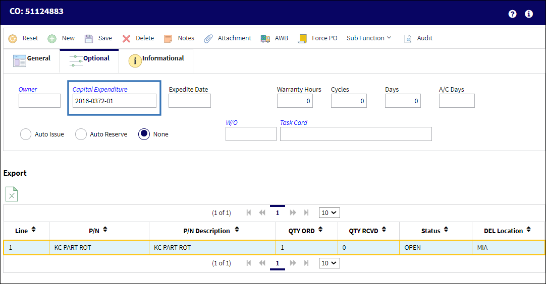Click the Task Card label link
This screenshot has height=284, width=546.
(294, 123)
